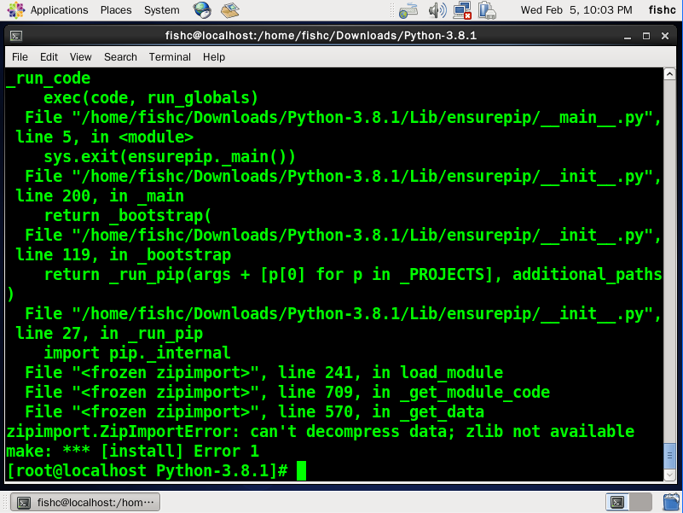Expand the Places menu
This screenshot has width=683, height=513.
pos(115,10)
